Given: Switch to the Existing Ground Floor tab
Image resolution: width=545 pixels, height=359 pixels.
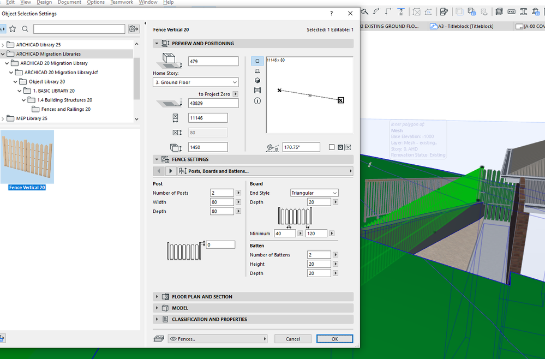Looking at the screenshot, I should click(x=393, y=26).
